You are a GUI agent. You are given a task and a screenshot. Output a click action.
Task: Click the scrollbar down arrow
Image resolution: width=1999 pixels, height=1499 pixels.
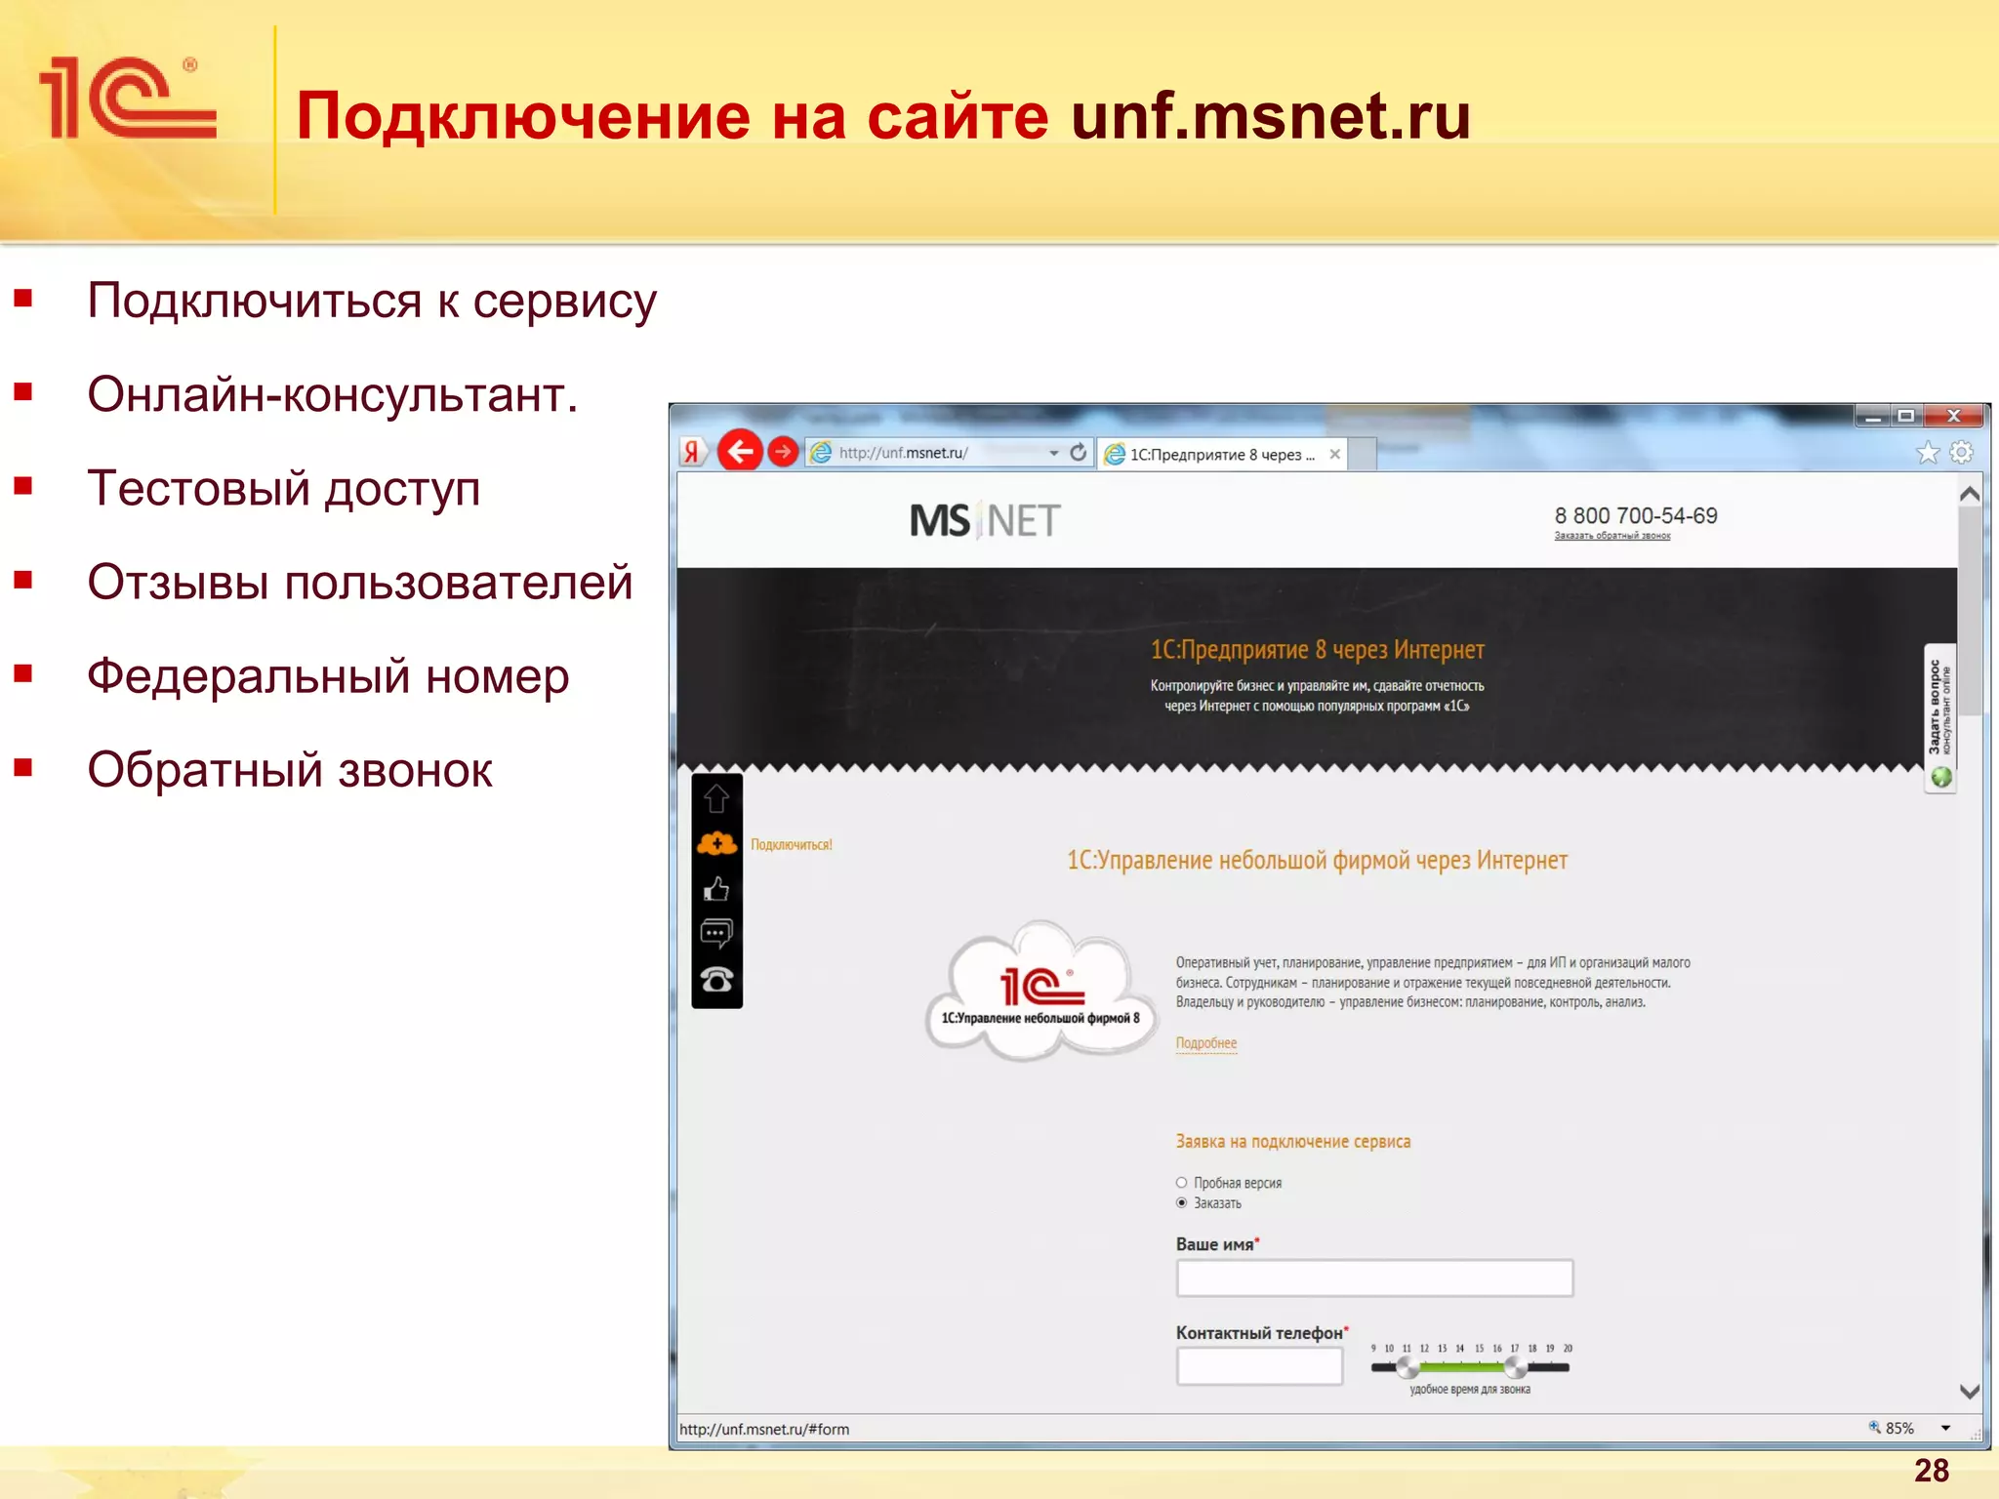(x=1970, y=1392)
